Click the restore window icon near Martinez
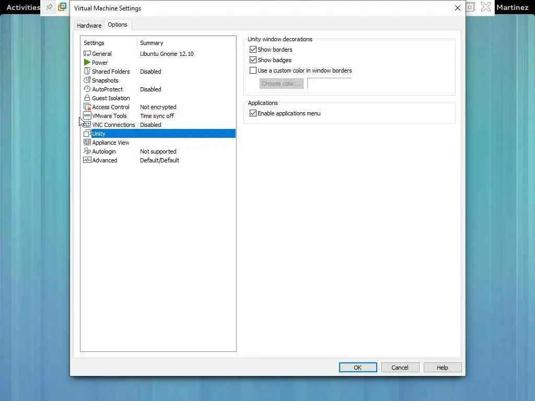Image resolution: width=535 pixels, height=401 pixels. [470, 7]
